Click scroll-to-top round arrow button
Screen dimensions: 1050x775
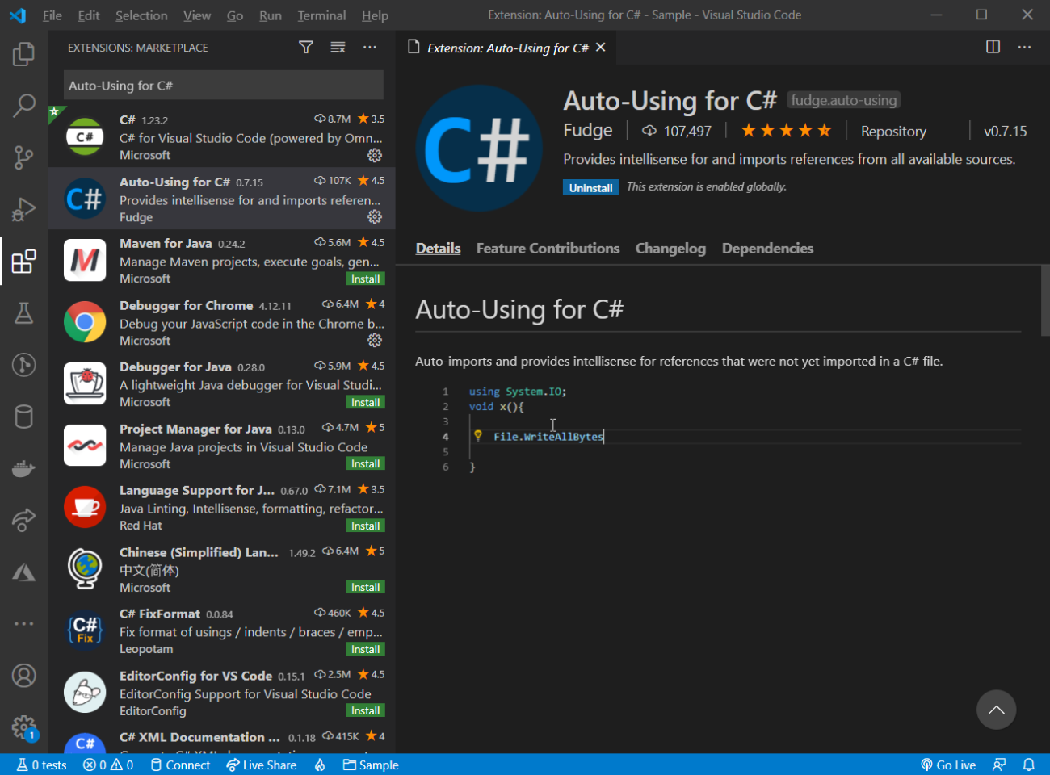point(996,710)
